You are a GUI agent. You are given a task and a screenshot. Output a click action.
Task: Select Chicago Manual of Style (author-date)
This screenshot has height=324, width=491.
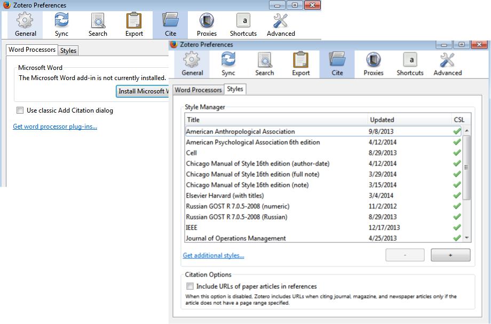(323, 163)
